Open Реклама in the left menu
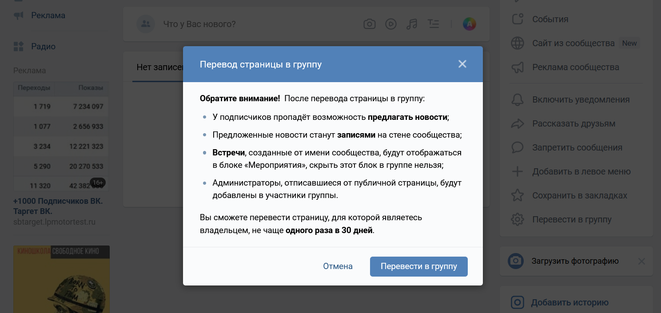The height and width of the screenshot is (313, 661). [48, 16]
